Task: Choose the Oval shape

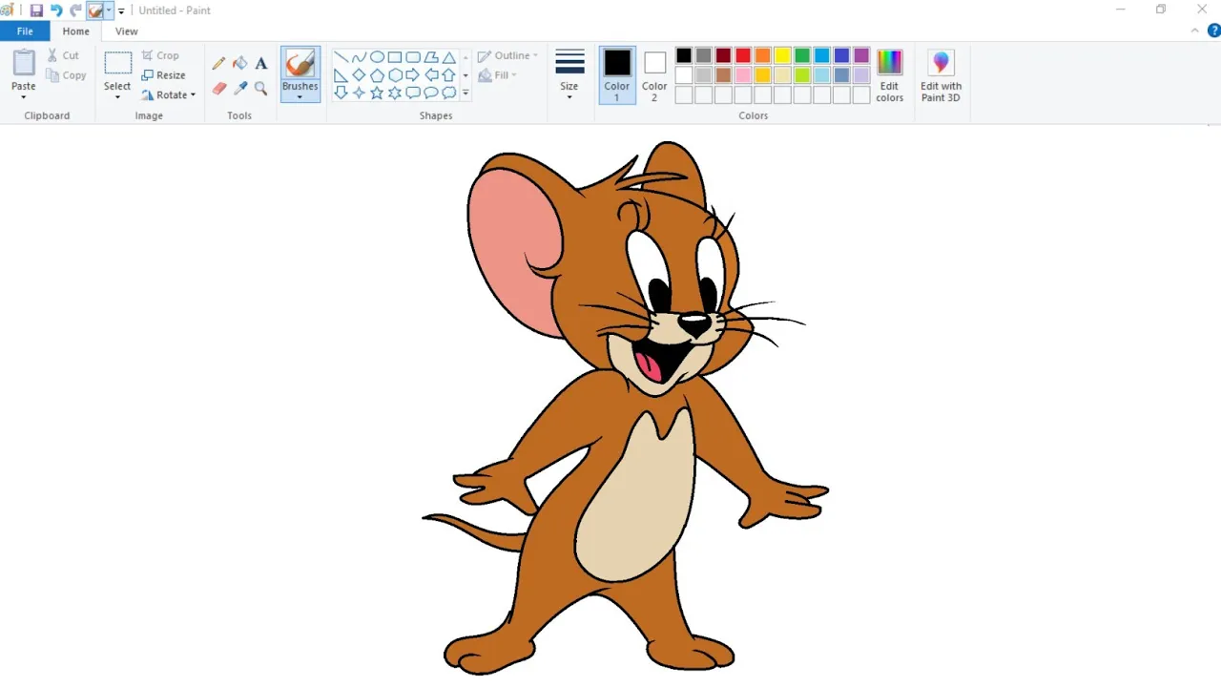Action: (377, 57)
